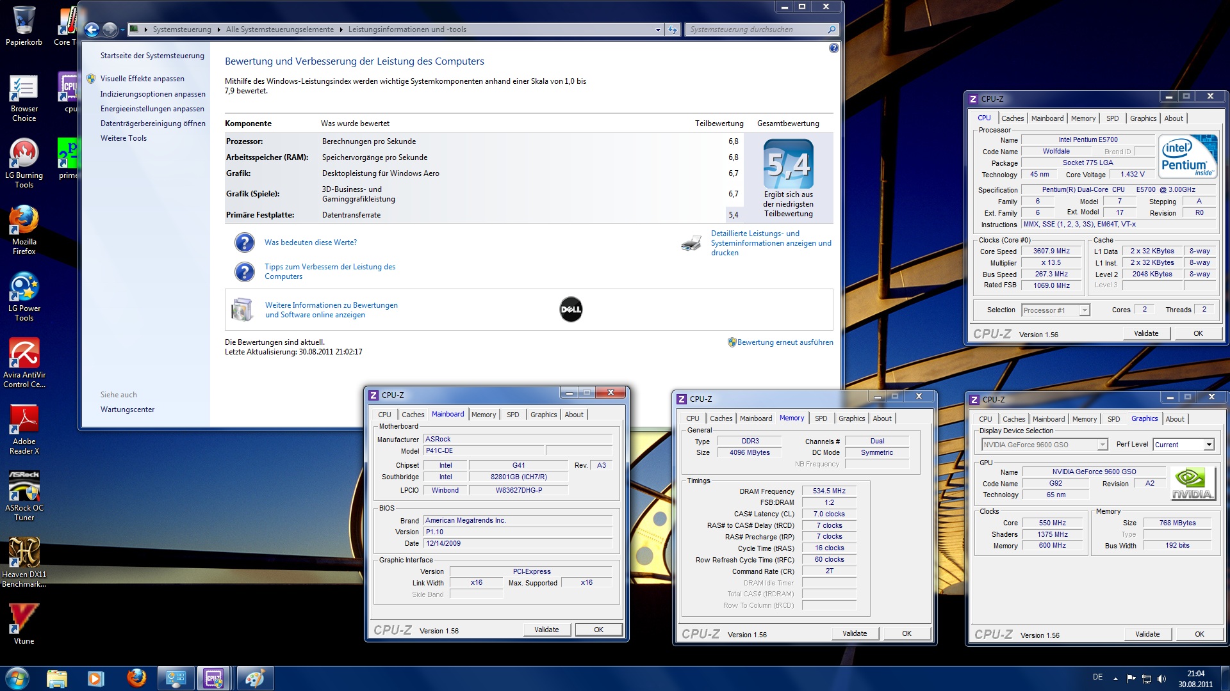Click OK in the Graphics CPU-Z window
1230x691 pixels.
[1199, 634]
